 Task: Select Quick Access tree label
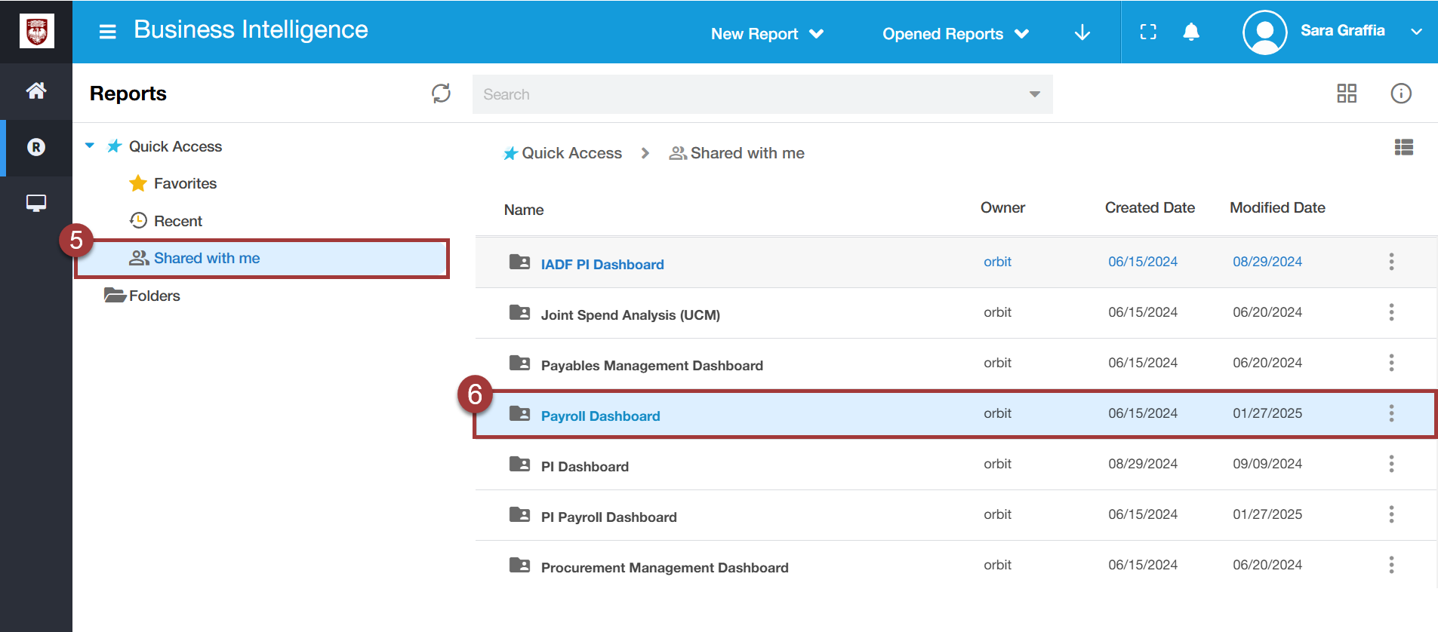[175, 146]
